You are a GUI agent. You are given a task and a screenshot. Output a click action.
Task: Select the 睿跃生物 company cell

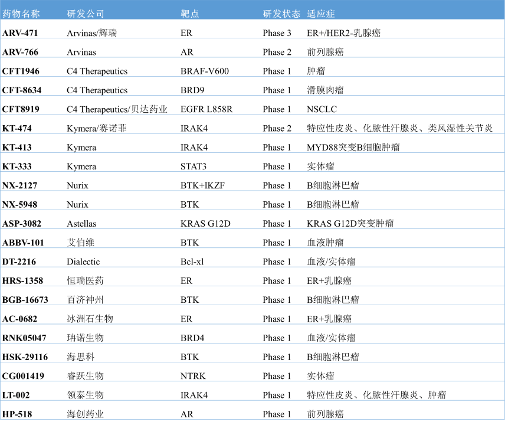[86, 375]
